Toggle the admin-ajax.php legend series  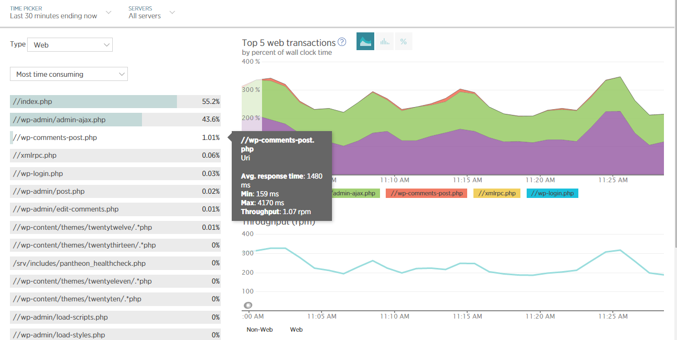click(355, 193)
